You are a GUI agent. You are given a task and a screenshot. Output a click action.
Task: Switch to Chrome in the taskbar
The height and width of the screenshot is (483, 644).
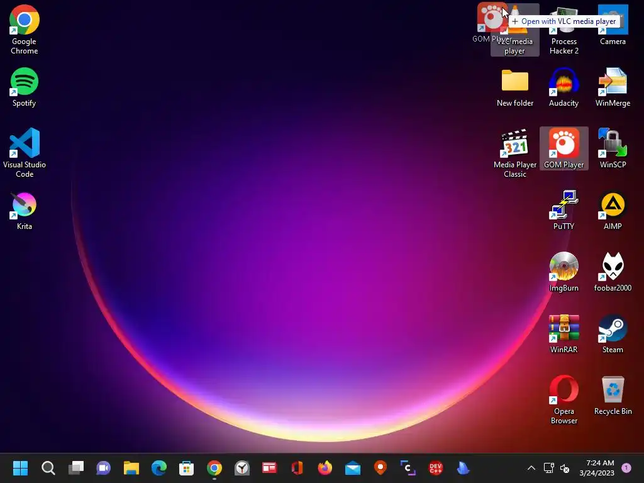coord(214,468)
